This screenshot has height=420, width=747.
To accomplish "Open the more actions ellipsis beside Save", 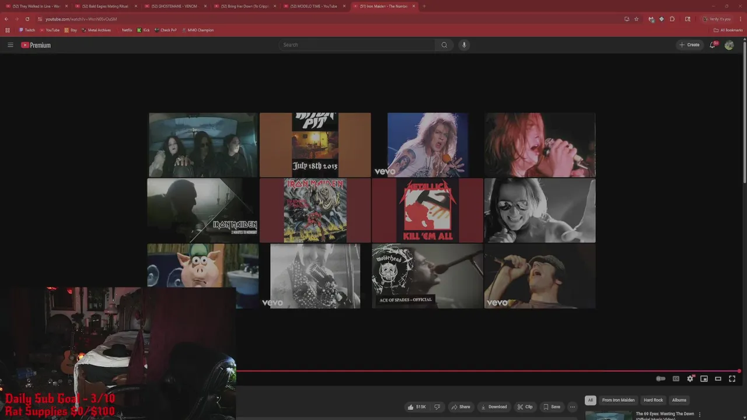I will pyautogui.click(x=573, y=407).
